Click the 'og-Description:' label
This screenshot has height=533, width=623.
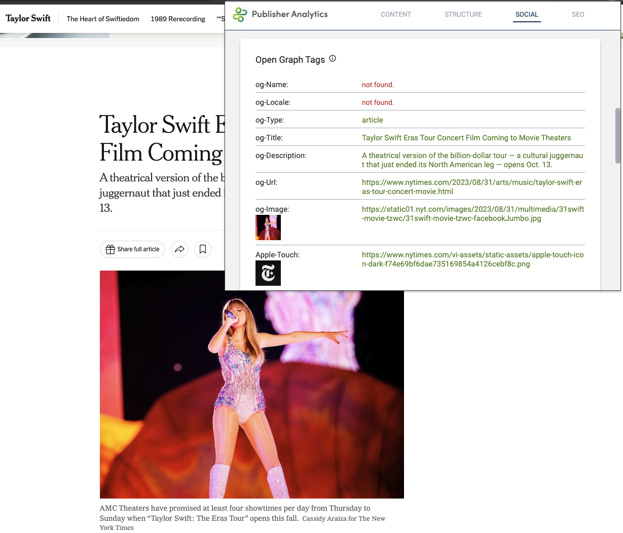281,156
